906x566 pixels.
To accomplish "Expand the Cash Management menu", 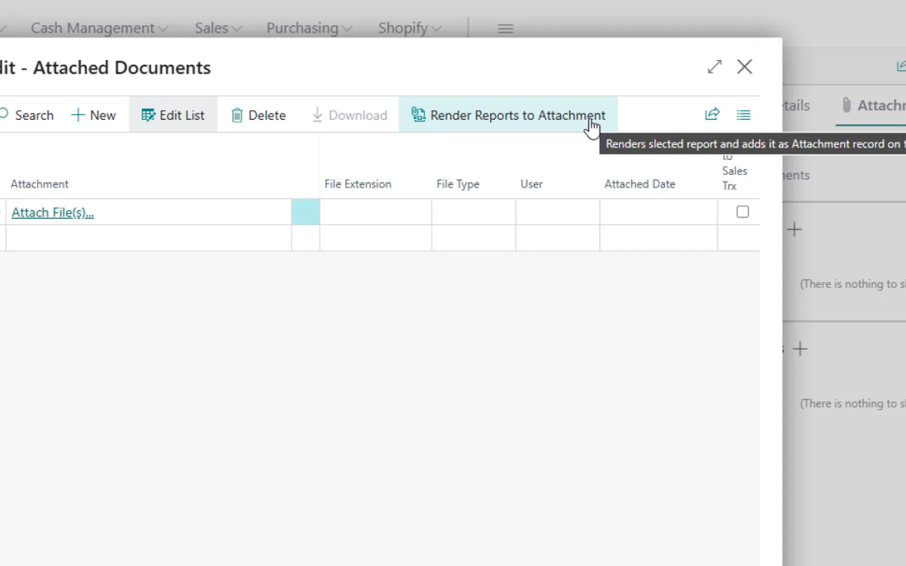I will pyautogui.click(x=99, y=28).
